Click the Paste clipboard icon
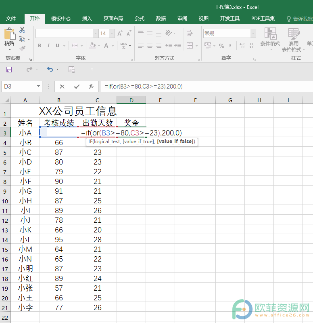 (10, 34)
